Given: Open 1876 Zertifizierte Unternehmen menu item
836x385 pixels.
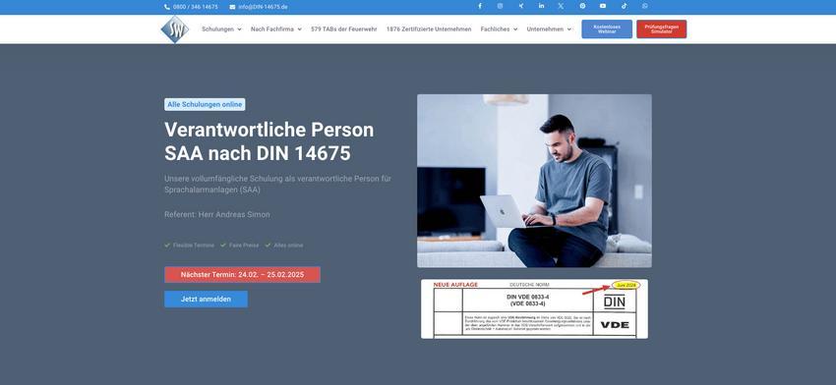Looking at the screenshot, I should tap(429, 29).
